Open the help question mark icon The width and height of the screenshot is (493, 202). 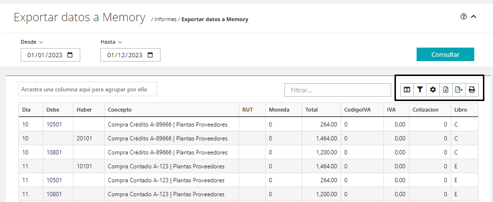(464, 16)
